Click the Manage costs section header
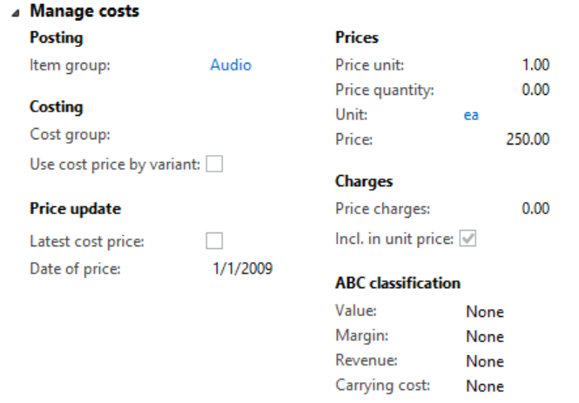Screen dimensions: 579x403 (84, 12)
